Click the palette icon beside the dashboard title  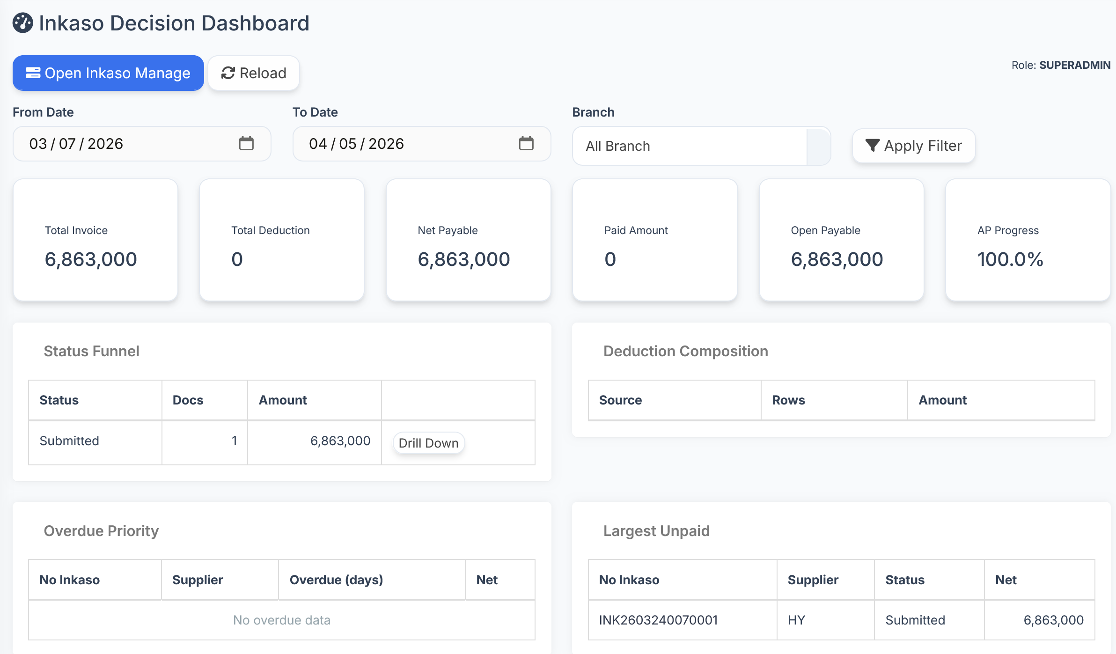pos(22,23)
